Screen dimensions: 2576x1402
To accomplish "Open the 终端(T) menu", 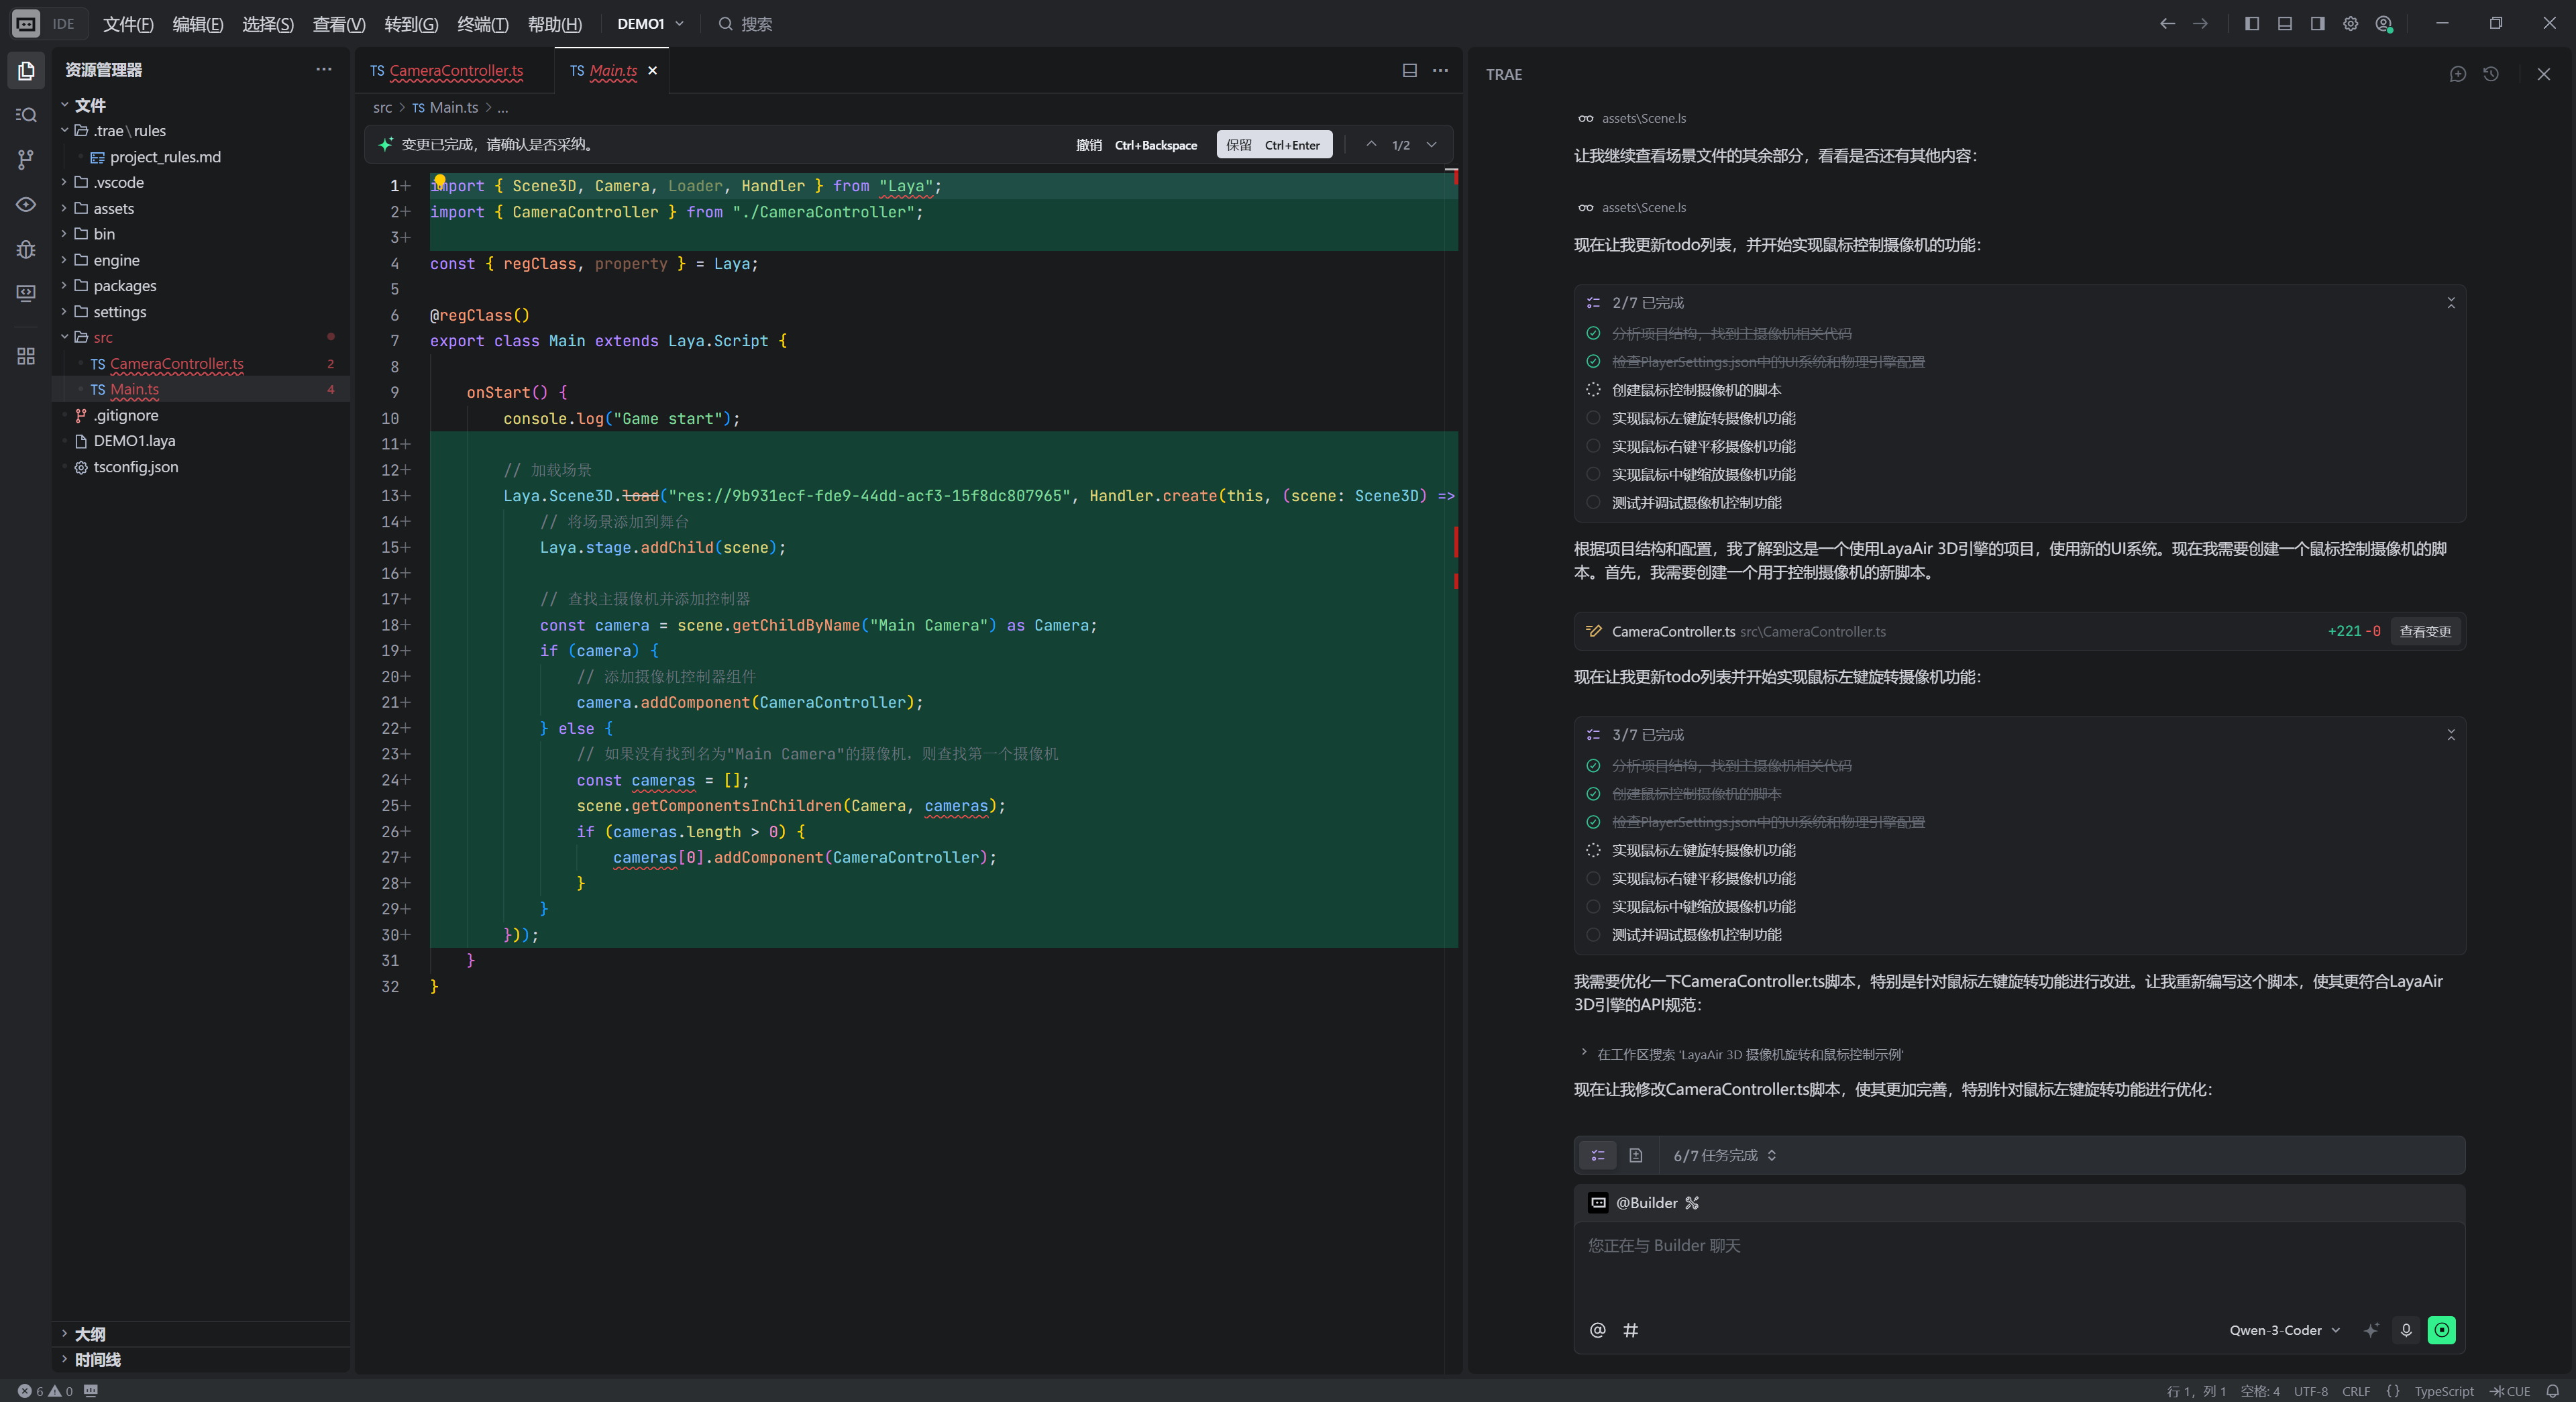I will click(482, 24).
